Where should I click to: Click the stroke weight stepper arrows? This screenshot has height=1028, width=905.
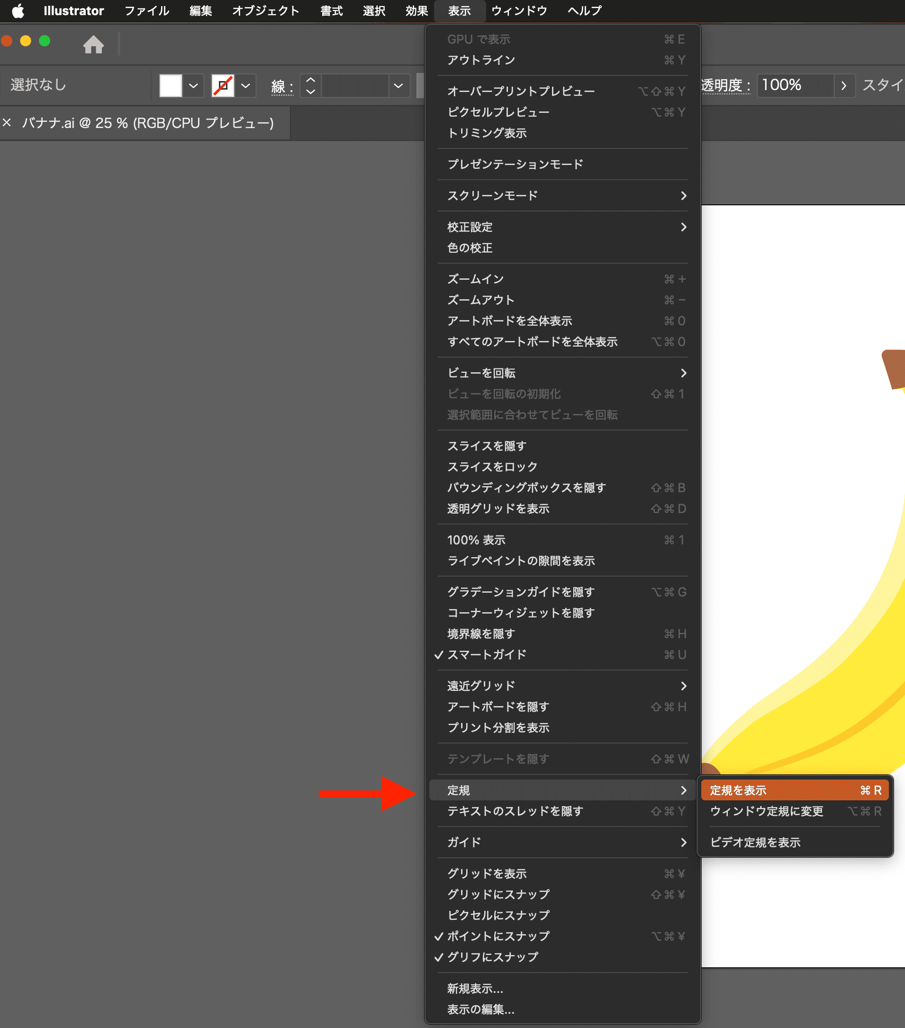(310, 85)
